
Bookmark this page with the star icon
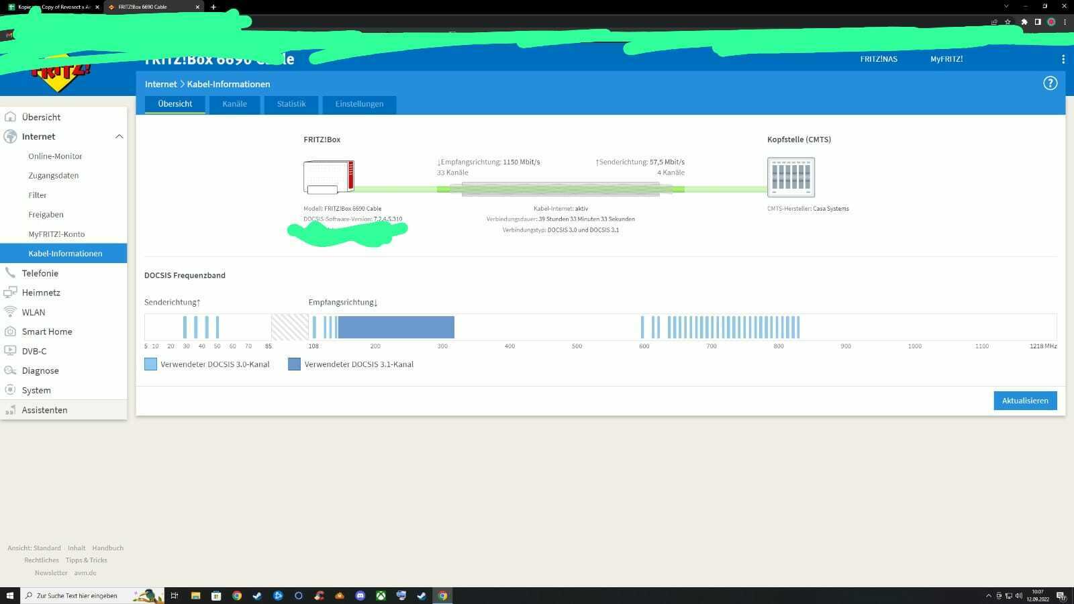(1008, 22)
